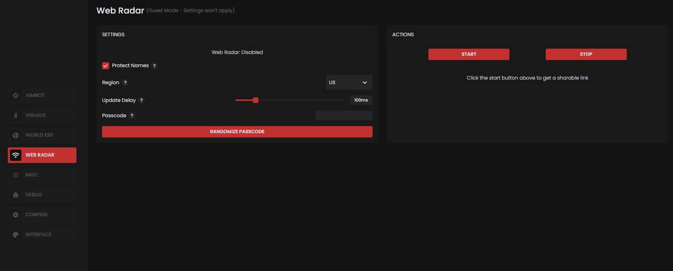Click the Aimbot crosshair icon
Image resolution: width=673 pixels, height=271 pixels.
[x=16, y=96]
